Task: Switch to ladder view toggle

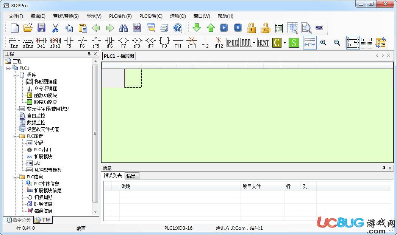Action: (353, 43)
